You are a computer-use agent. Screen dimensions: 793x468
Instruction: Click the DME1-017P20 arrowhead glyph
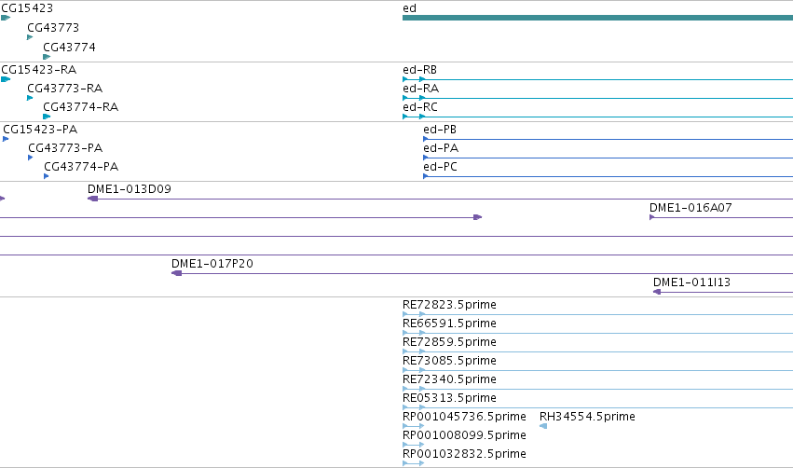176,273
